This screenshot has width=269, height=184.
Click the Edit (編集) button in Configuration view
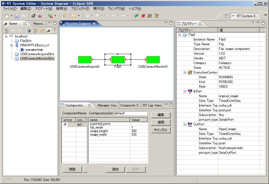tap(161, 115)
